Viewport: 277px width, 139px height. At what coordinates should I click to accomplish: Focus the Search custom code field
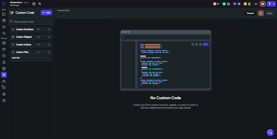click(31, 22)
